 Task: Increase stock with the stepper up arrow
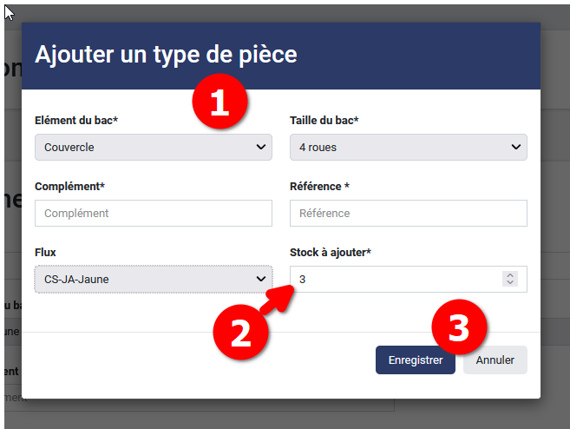(x=510, y=275)
